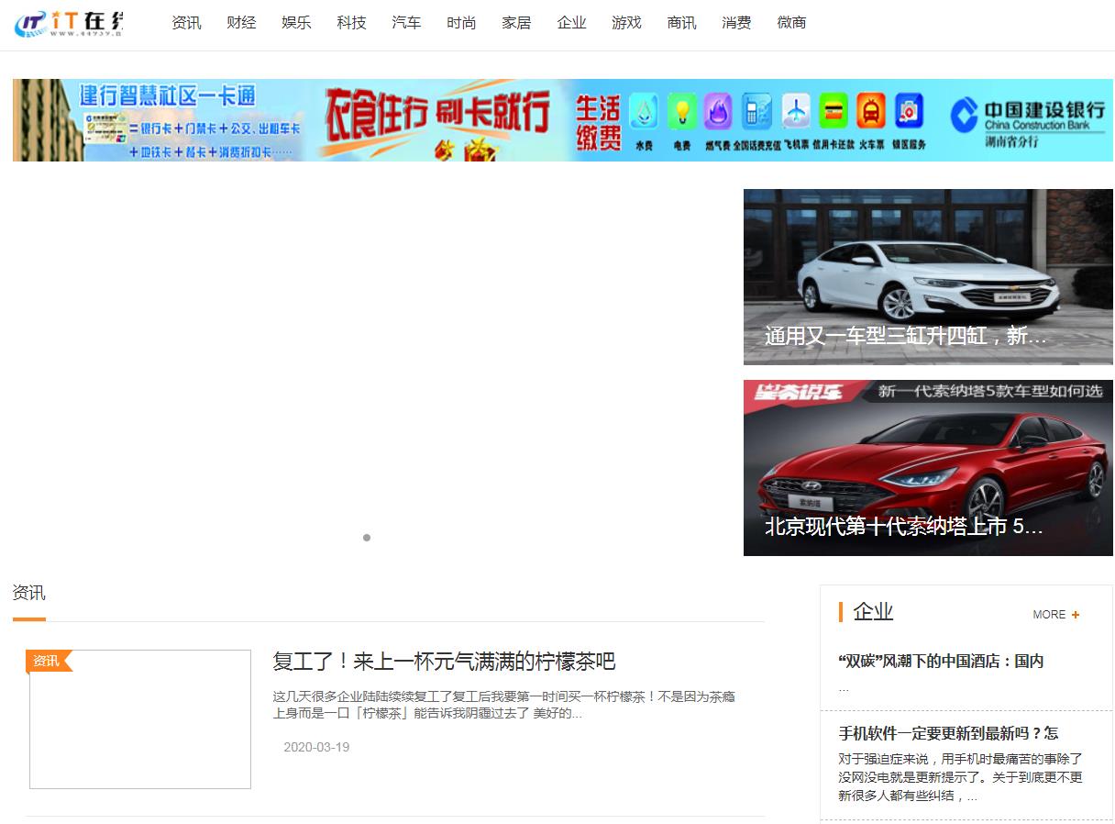Open the 商讯 navigation menu item
The width and height of the screenshot is (1115, 824).
click(x=681, y=23)
